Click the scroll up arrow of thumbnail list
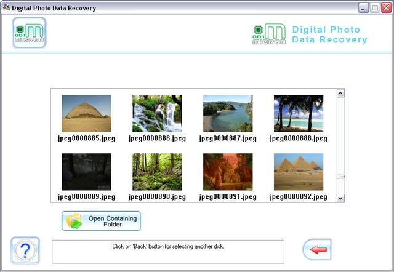Image resolution: width=394 pixels, height=272 pixels. pos(340,94)
